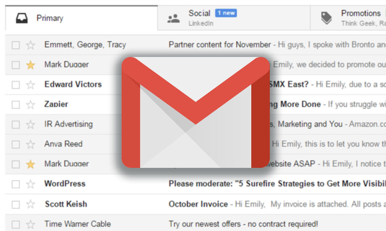Click the 'Think Geek' text under Promotions

[x=359, y=23]
